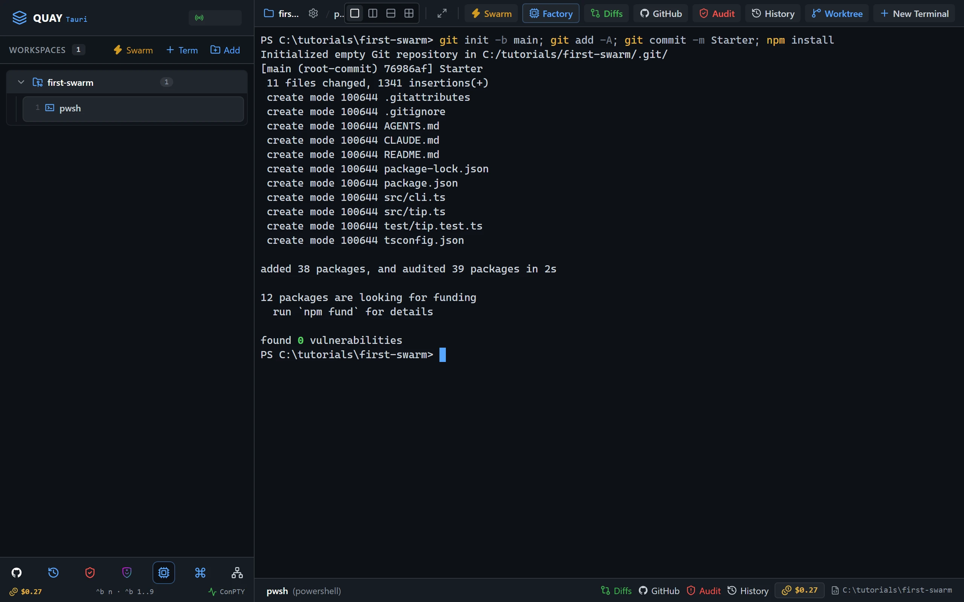
Task: Click the terminal prompt cursor
Action: (x=442, y=355)
